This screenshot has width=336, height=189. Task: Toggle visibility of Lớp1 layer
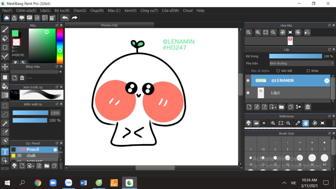(x=248, y=93)
